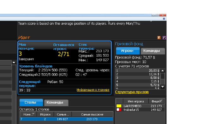Click the orange T icon beside the status
Image resolution: width=221 pixels, height=124 pixels.
click(x=159, y=37)
